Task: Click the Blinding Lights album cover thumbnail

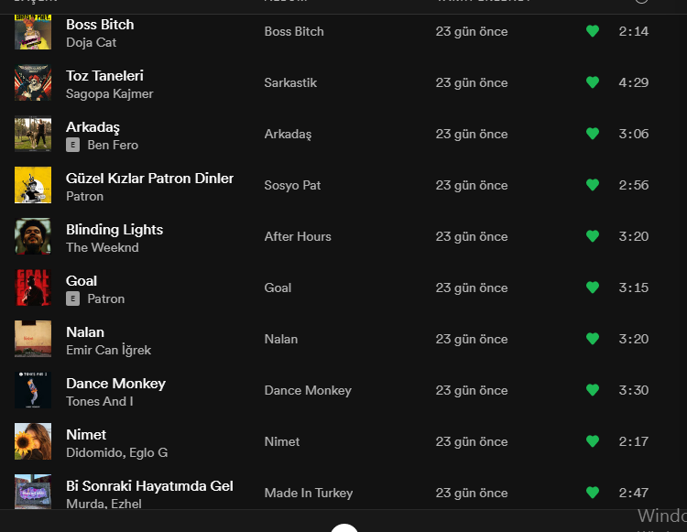Action: point(33,236)
